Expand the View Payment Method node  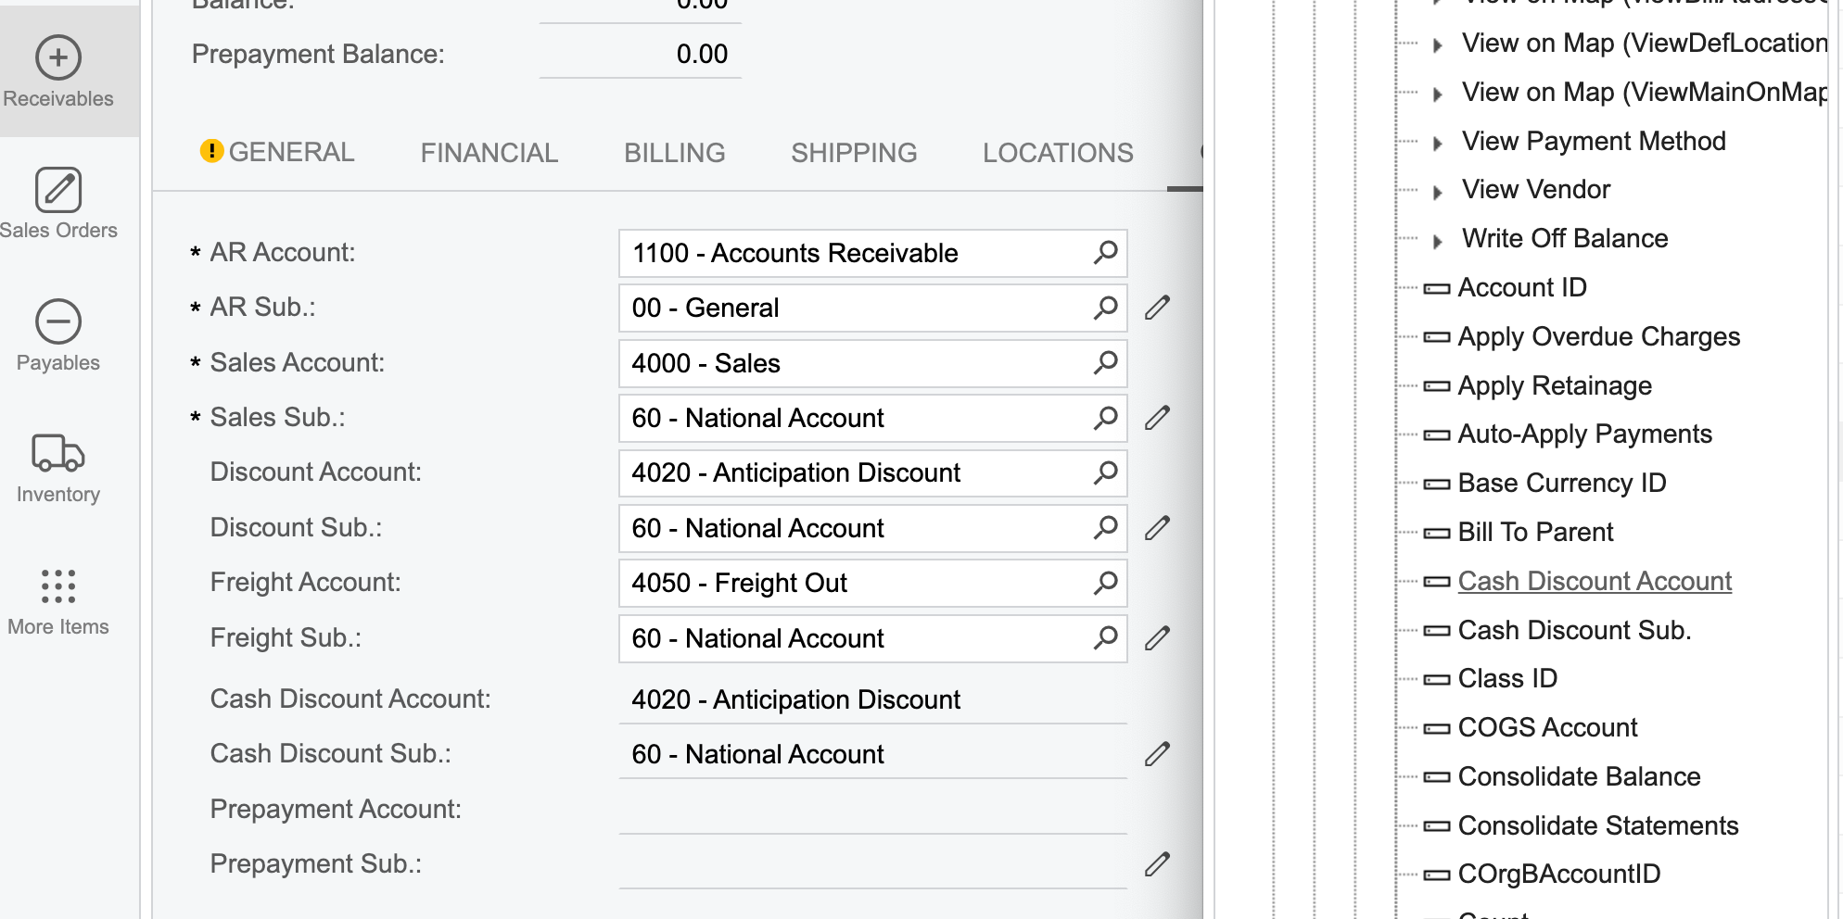click(1437, 144)
